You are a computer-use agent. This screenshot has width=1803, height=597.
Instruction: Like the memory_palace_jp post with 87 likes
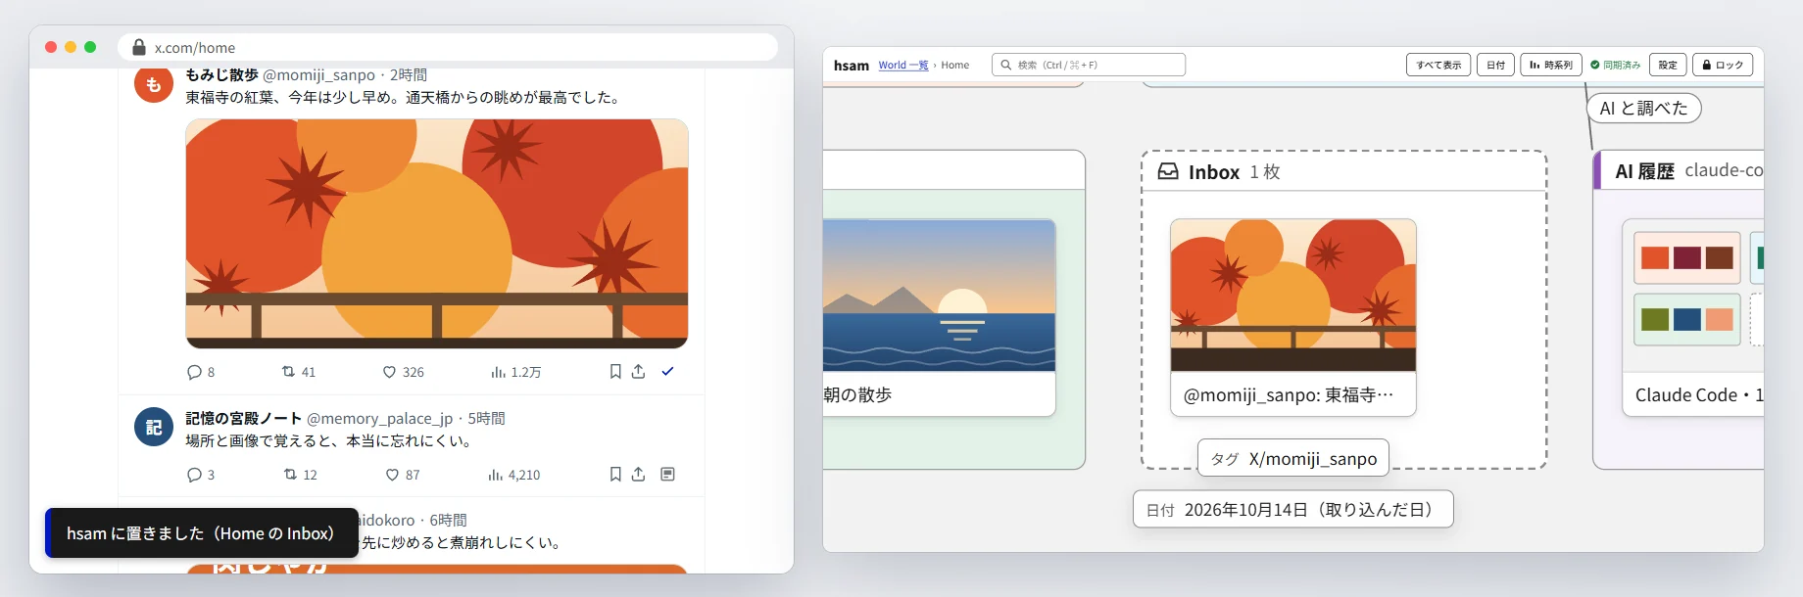392,475
